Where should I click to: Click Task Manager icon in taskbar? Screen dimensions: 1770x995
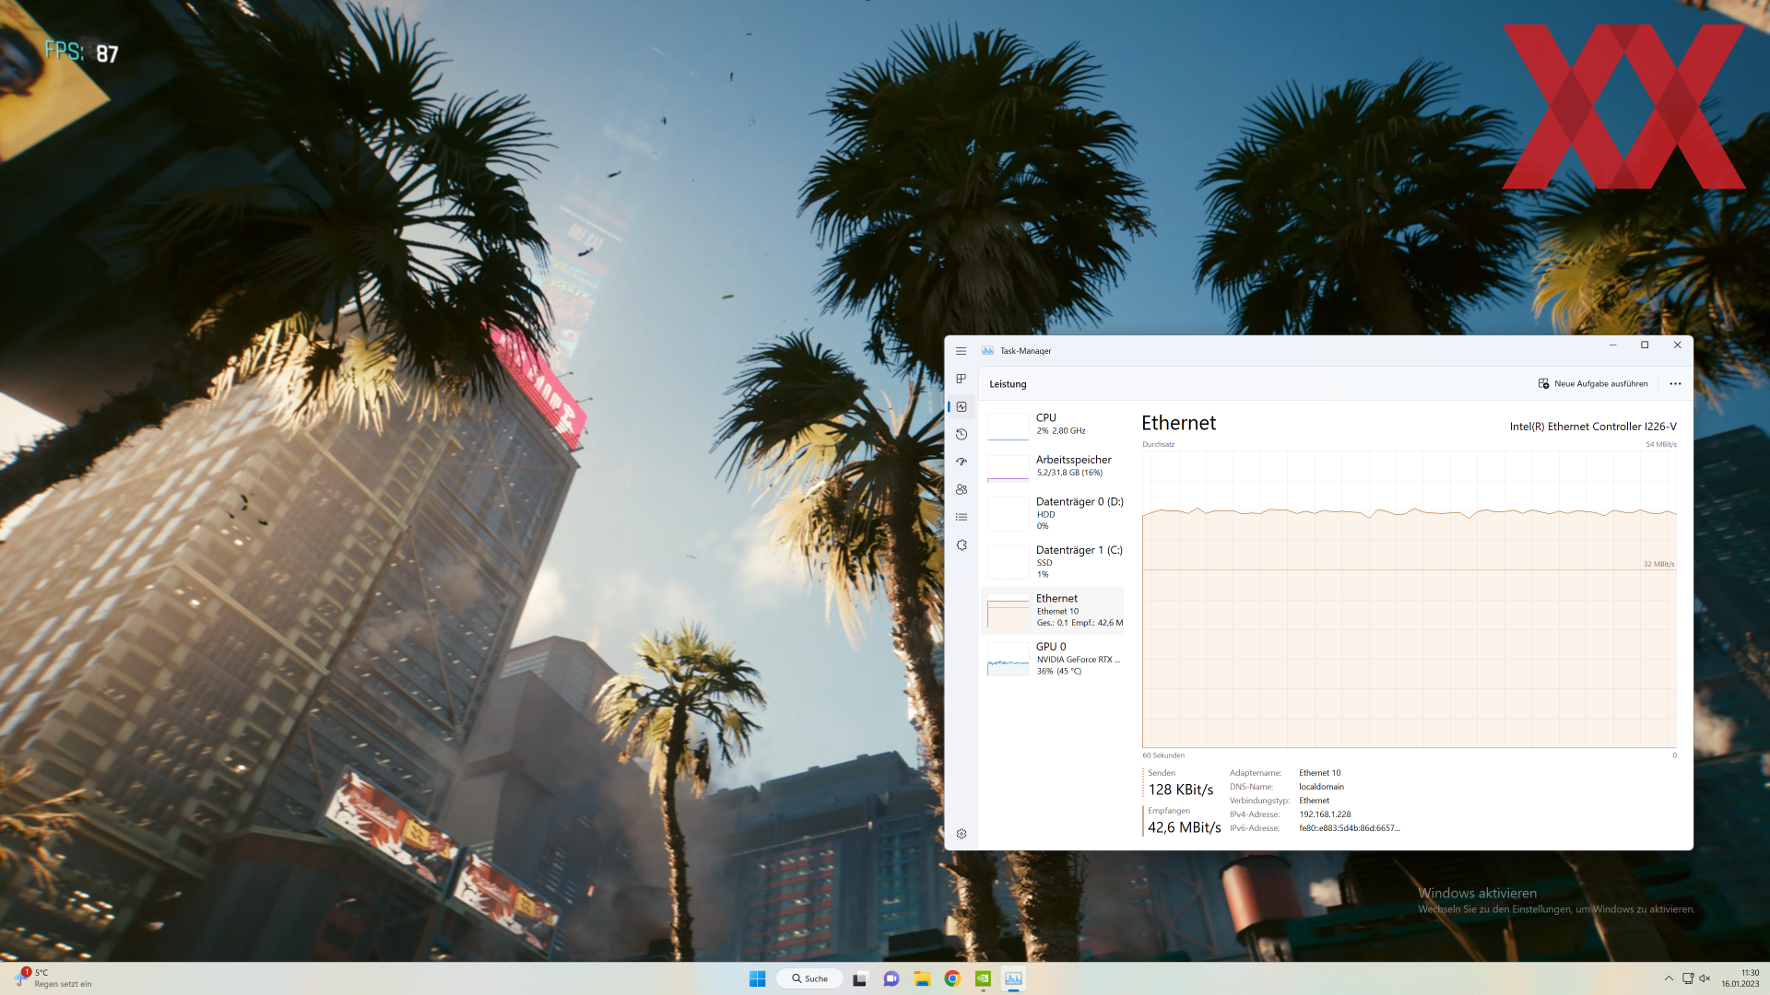click(x=1013, y=978)
